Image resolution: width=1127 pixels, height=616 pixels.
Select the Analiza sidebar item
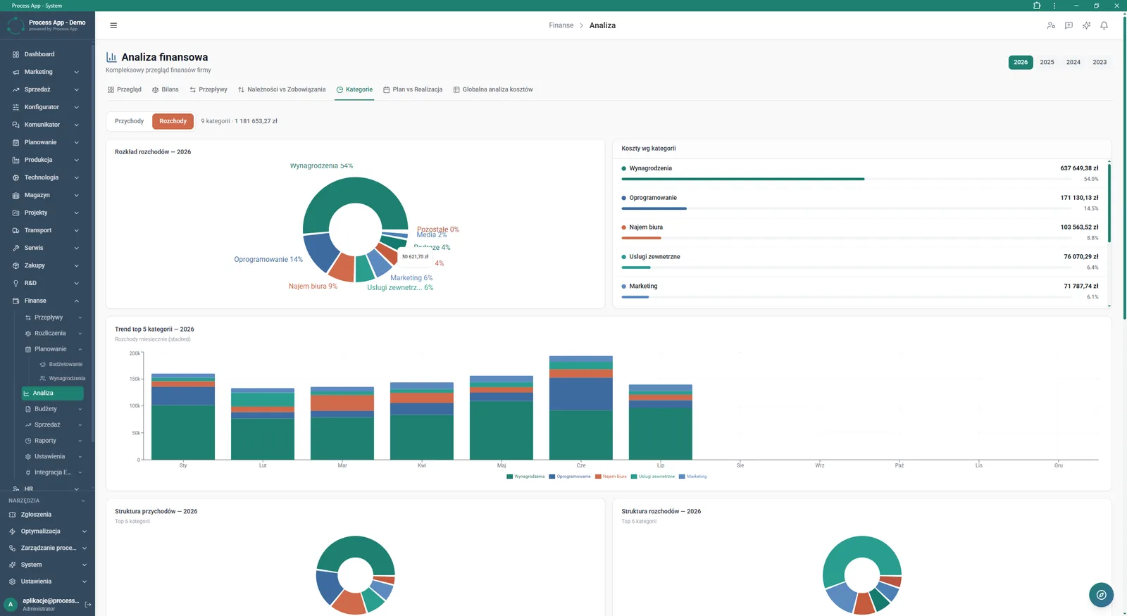(53, 393)
